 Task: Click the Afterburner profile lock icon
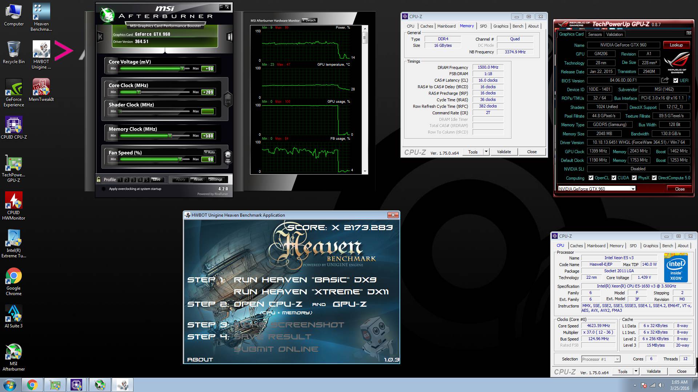pos(99,179)
